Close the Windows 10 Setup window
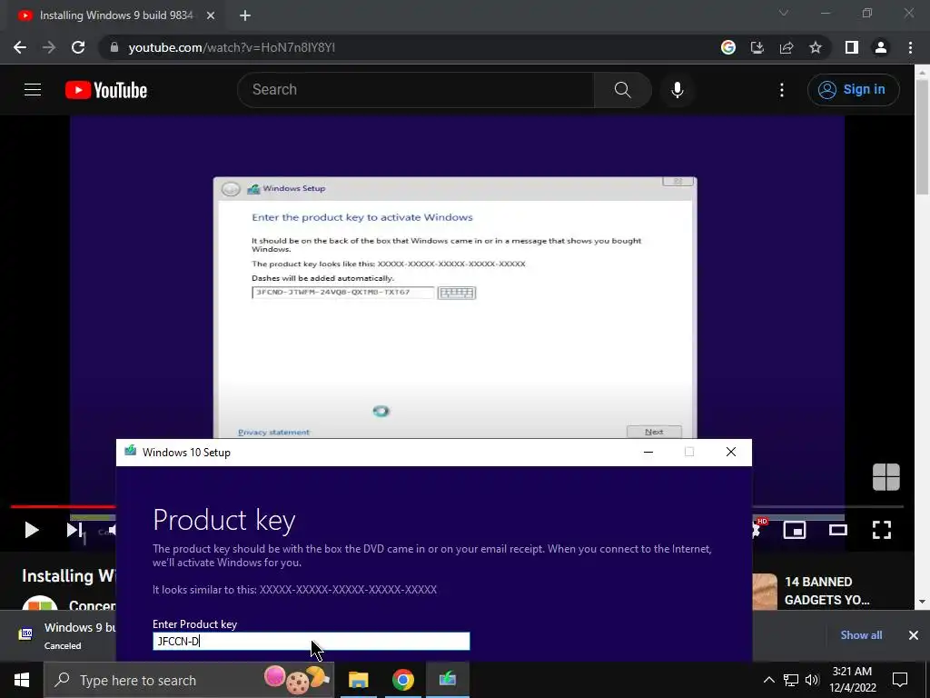The height and width of the screenshot is (698, 930). pos(731,453)
